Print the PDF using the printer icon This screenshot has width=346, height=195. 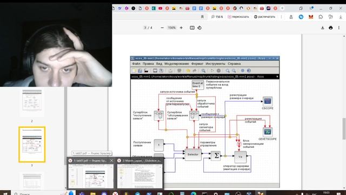click(x=330, y=28)
